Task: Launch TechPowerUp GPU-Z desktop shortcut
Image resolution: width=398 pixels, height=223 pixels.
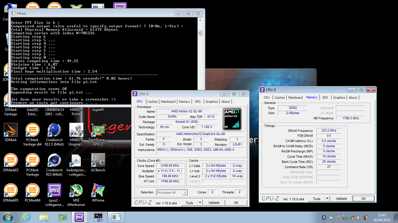Action: [98, 134]
